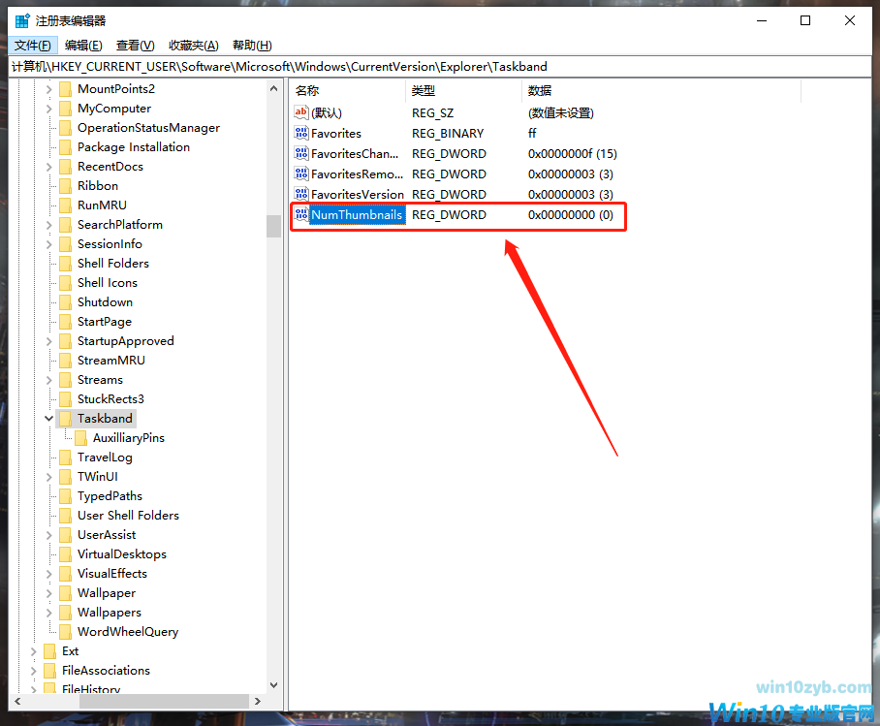Click the registry path address bar
This screenshot has height=726, width=880.
(x=440, y=67)
